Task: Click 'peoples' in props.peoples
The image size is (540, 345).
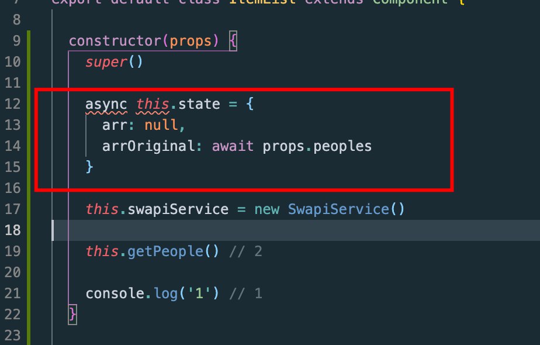Action: (342, 146)
